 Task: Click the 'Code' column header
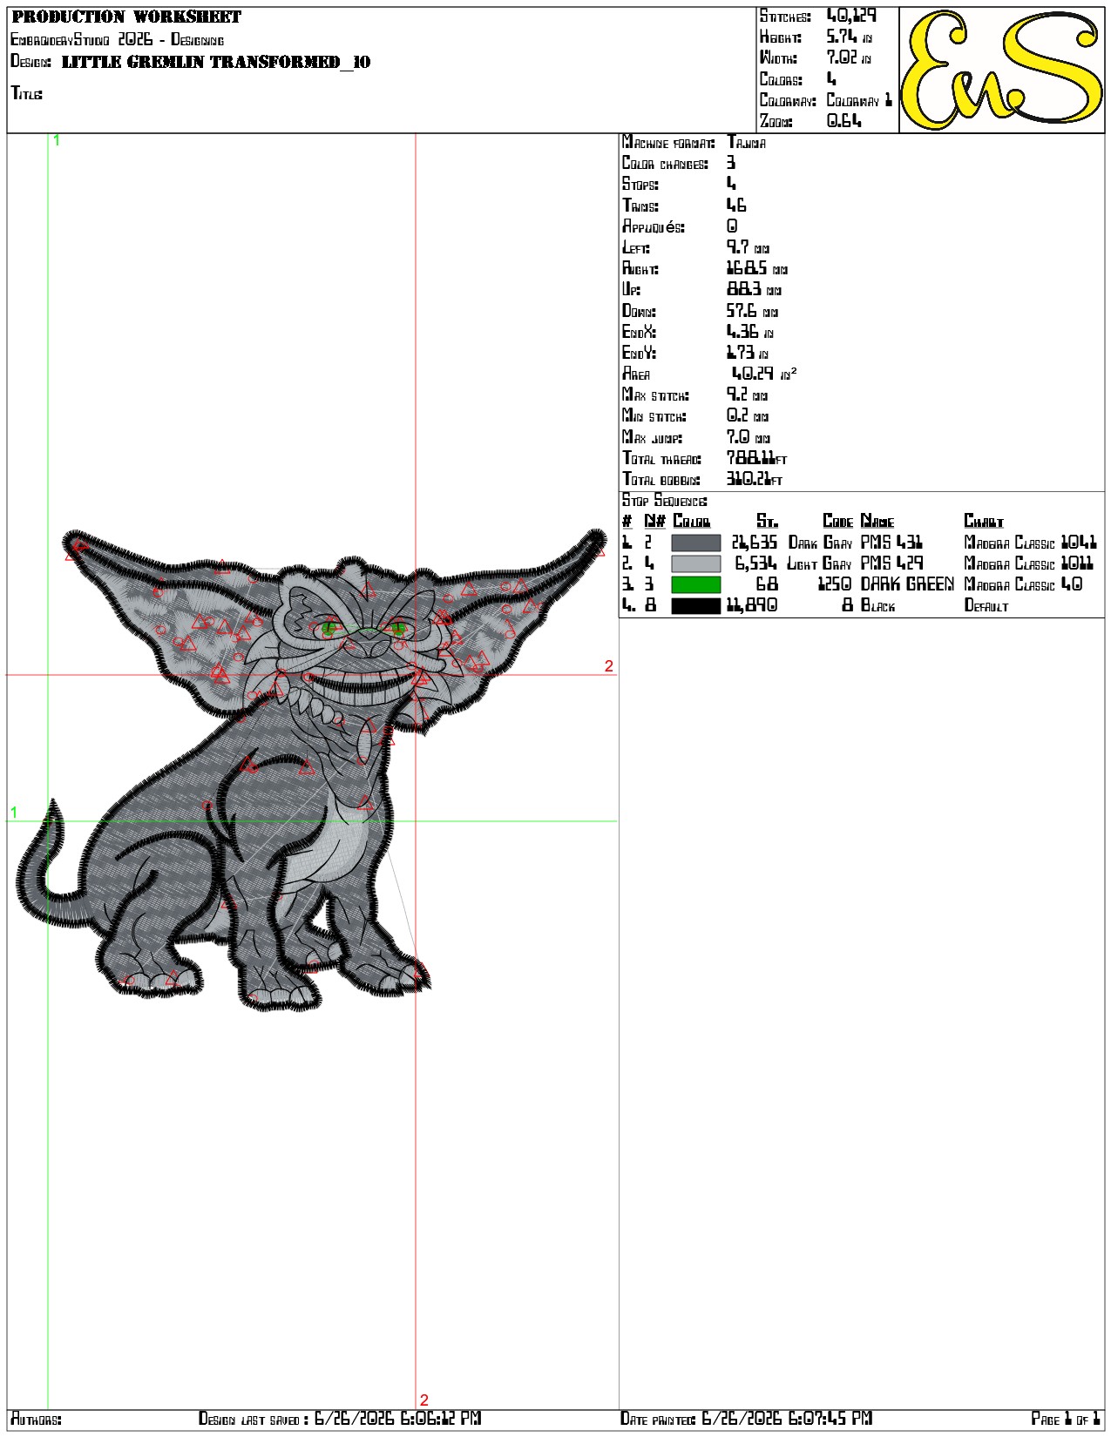(x=837, y=522)
